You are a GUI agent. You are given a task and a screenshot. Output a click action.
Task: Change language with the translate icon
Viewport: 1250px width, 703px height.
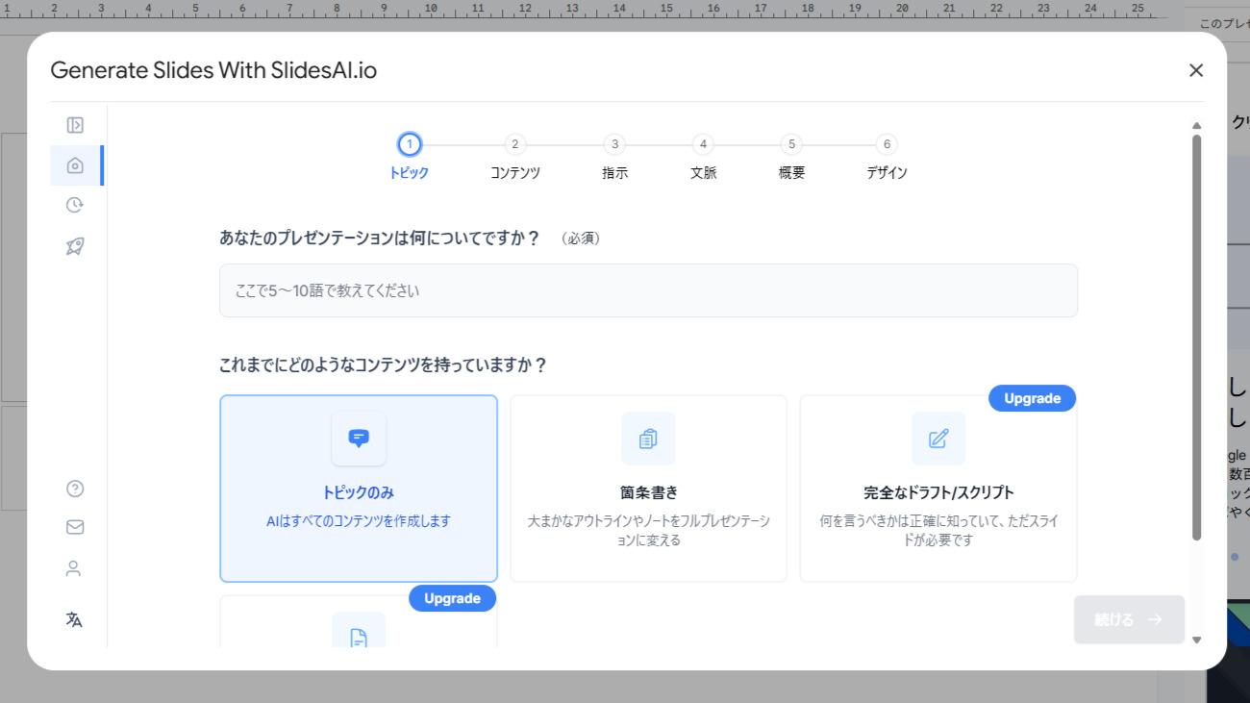pos(74,619)
